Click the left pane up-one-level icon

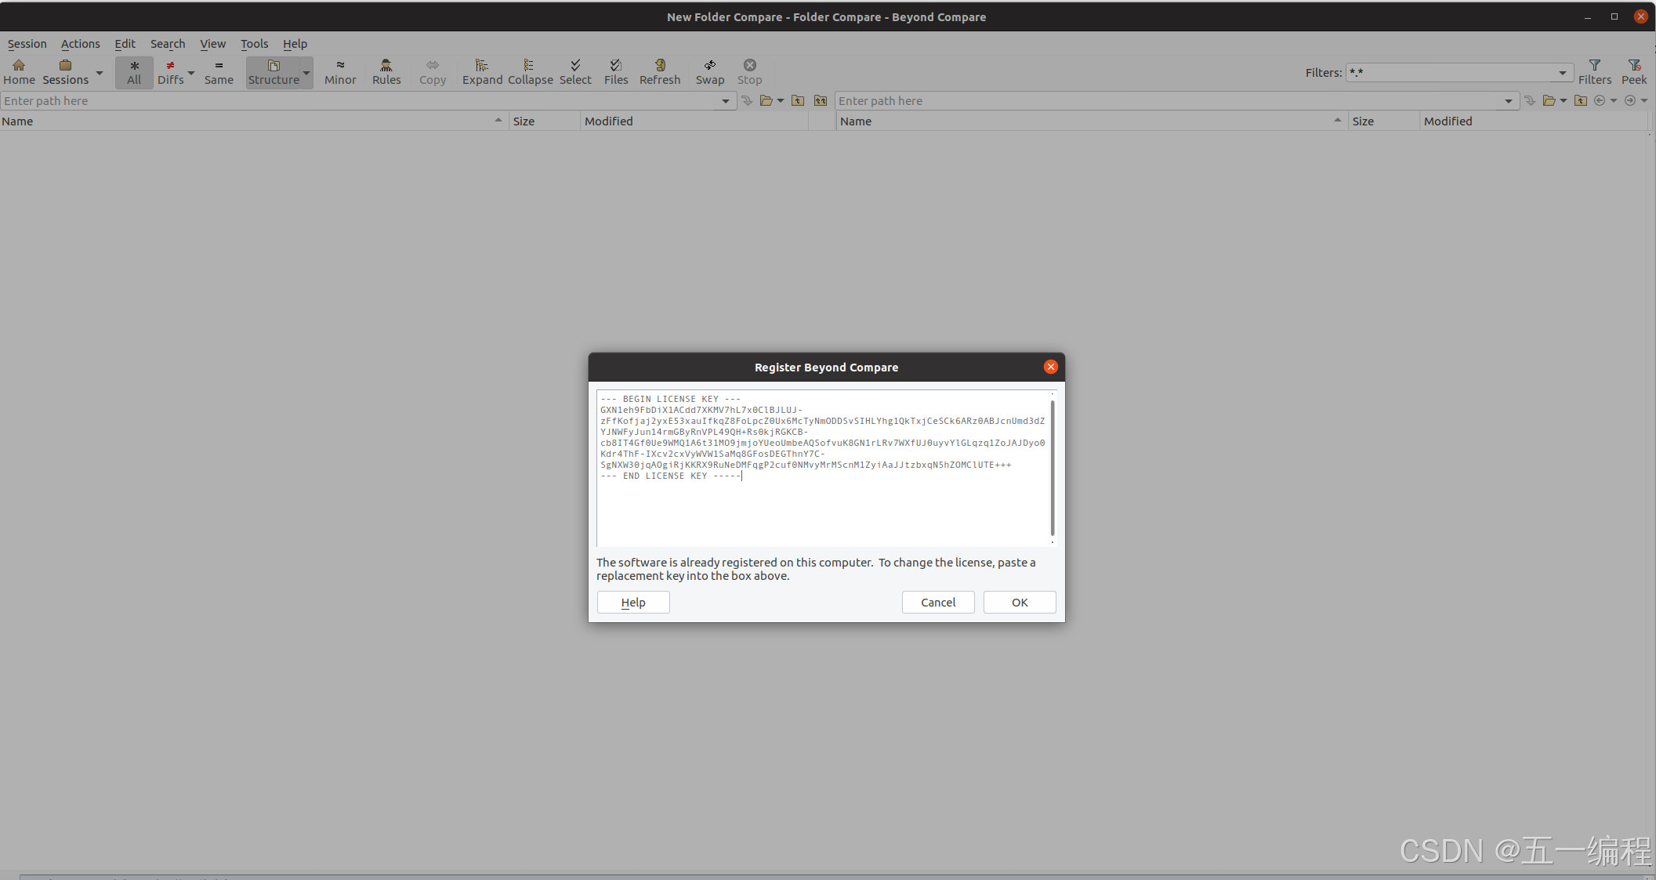click(x=798, y=100)
